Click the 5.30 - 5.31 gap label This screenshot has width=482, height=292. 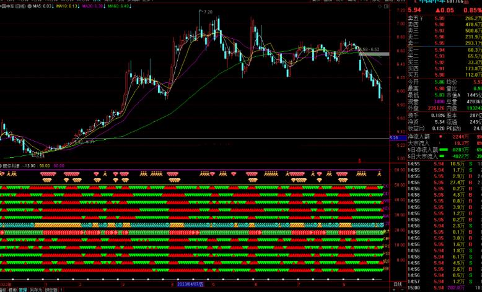83,142
